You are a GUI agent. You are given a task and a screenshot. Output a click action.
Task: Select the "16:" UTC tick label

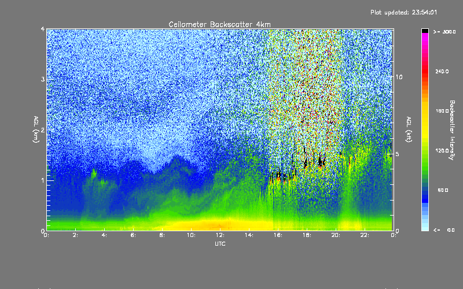point(278,235)
